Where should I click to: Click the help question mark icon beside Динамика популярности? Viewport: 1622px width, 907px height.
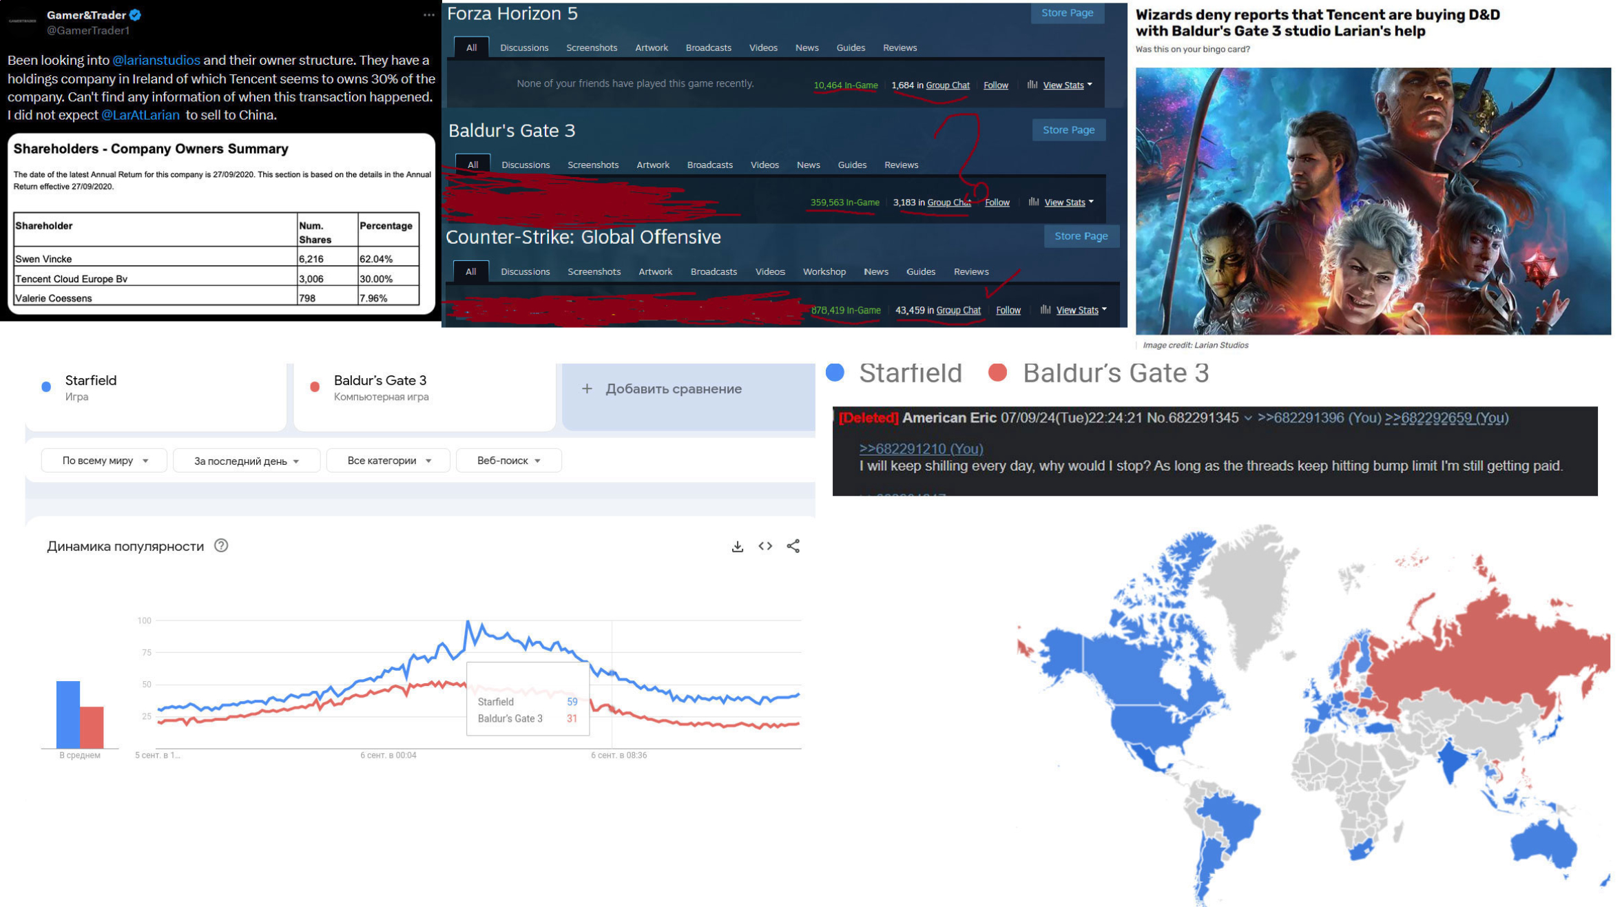(221, 545)
